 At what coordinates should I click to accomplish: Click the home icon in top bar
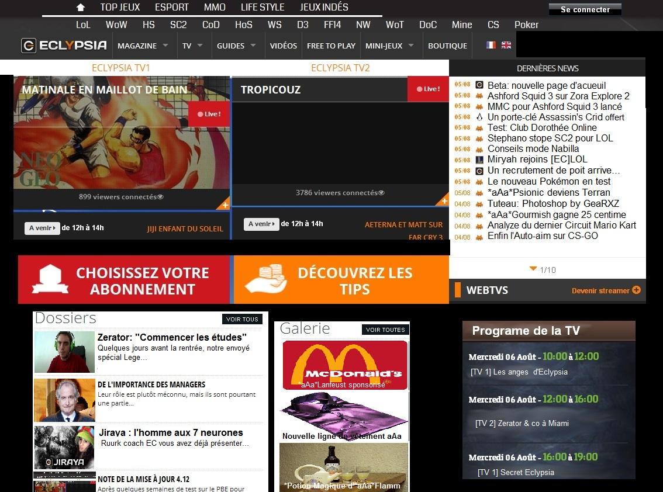[81, 8]
